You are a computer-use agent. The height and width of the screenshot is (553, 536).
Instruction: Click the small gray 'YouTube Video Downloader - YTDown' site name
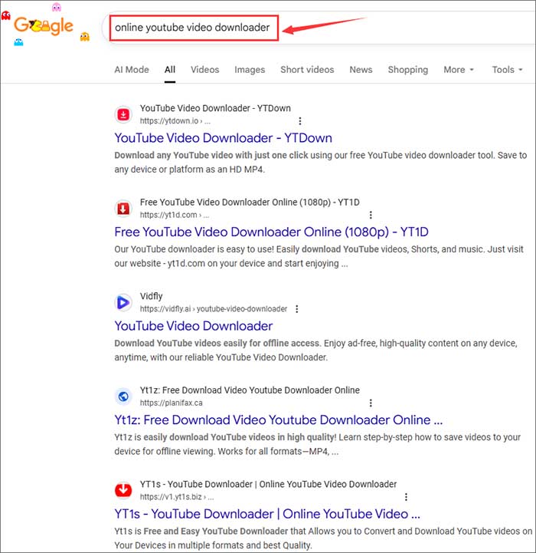click(x=215, y=108)
